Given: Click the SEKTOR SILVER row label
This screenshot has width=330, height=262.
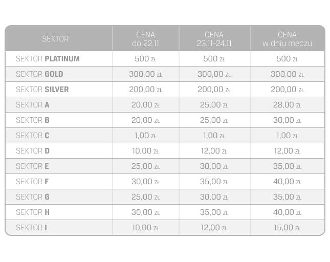Looking at the screenshot, I should pos(42,90).
